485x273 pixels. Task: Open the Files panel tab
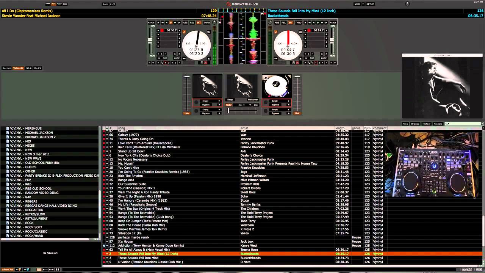(x=405, y=124)
